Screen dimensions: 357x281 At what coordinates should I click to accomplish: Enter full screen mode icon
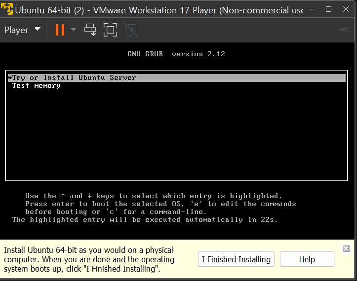[x=110, y=30]
